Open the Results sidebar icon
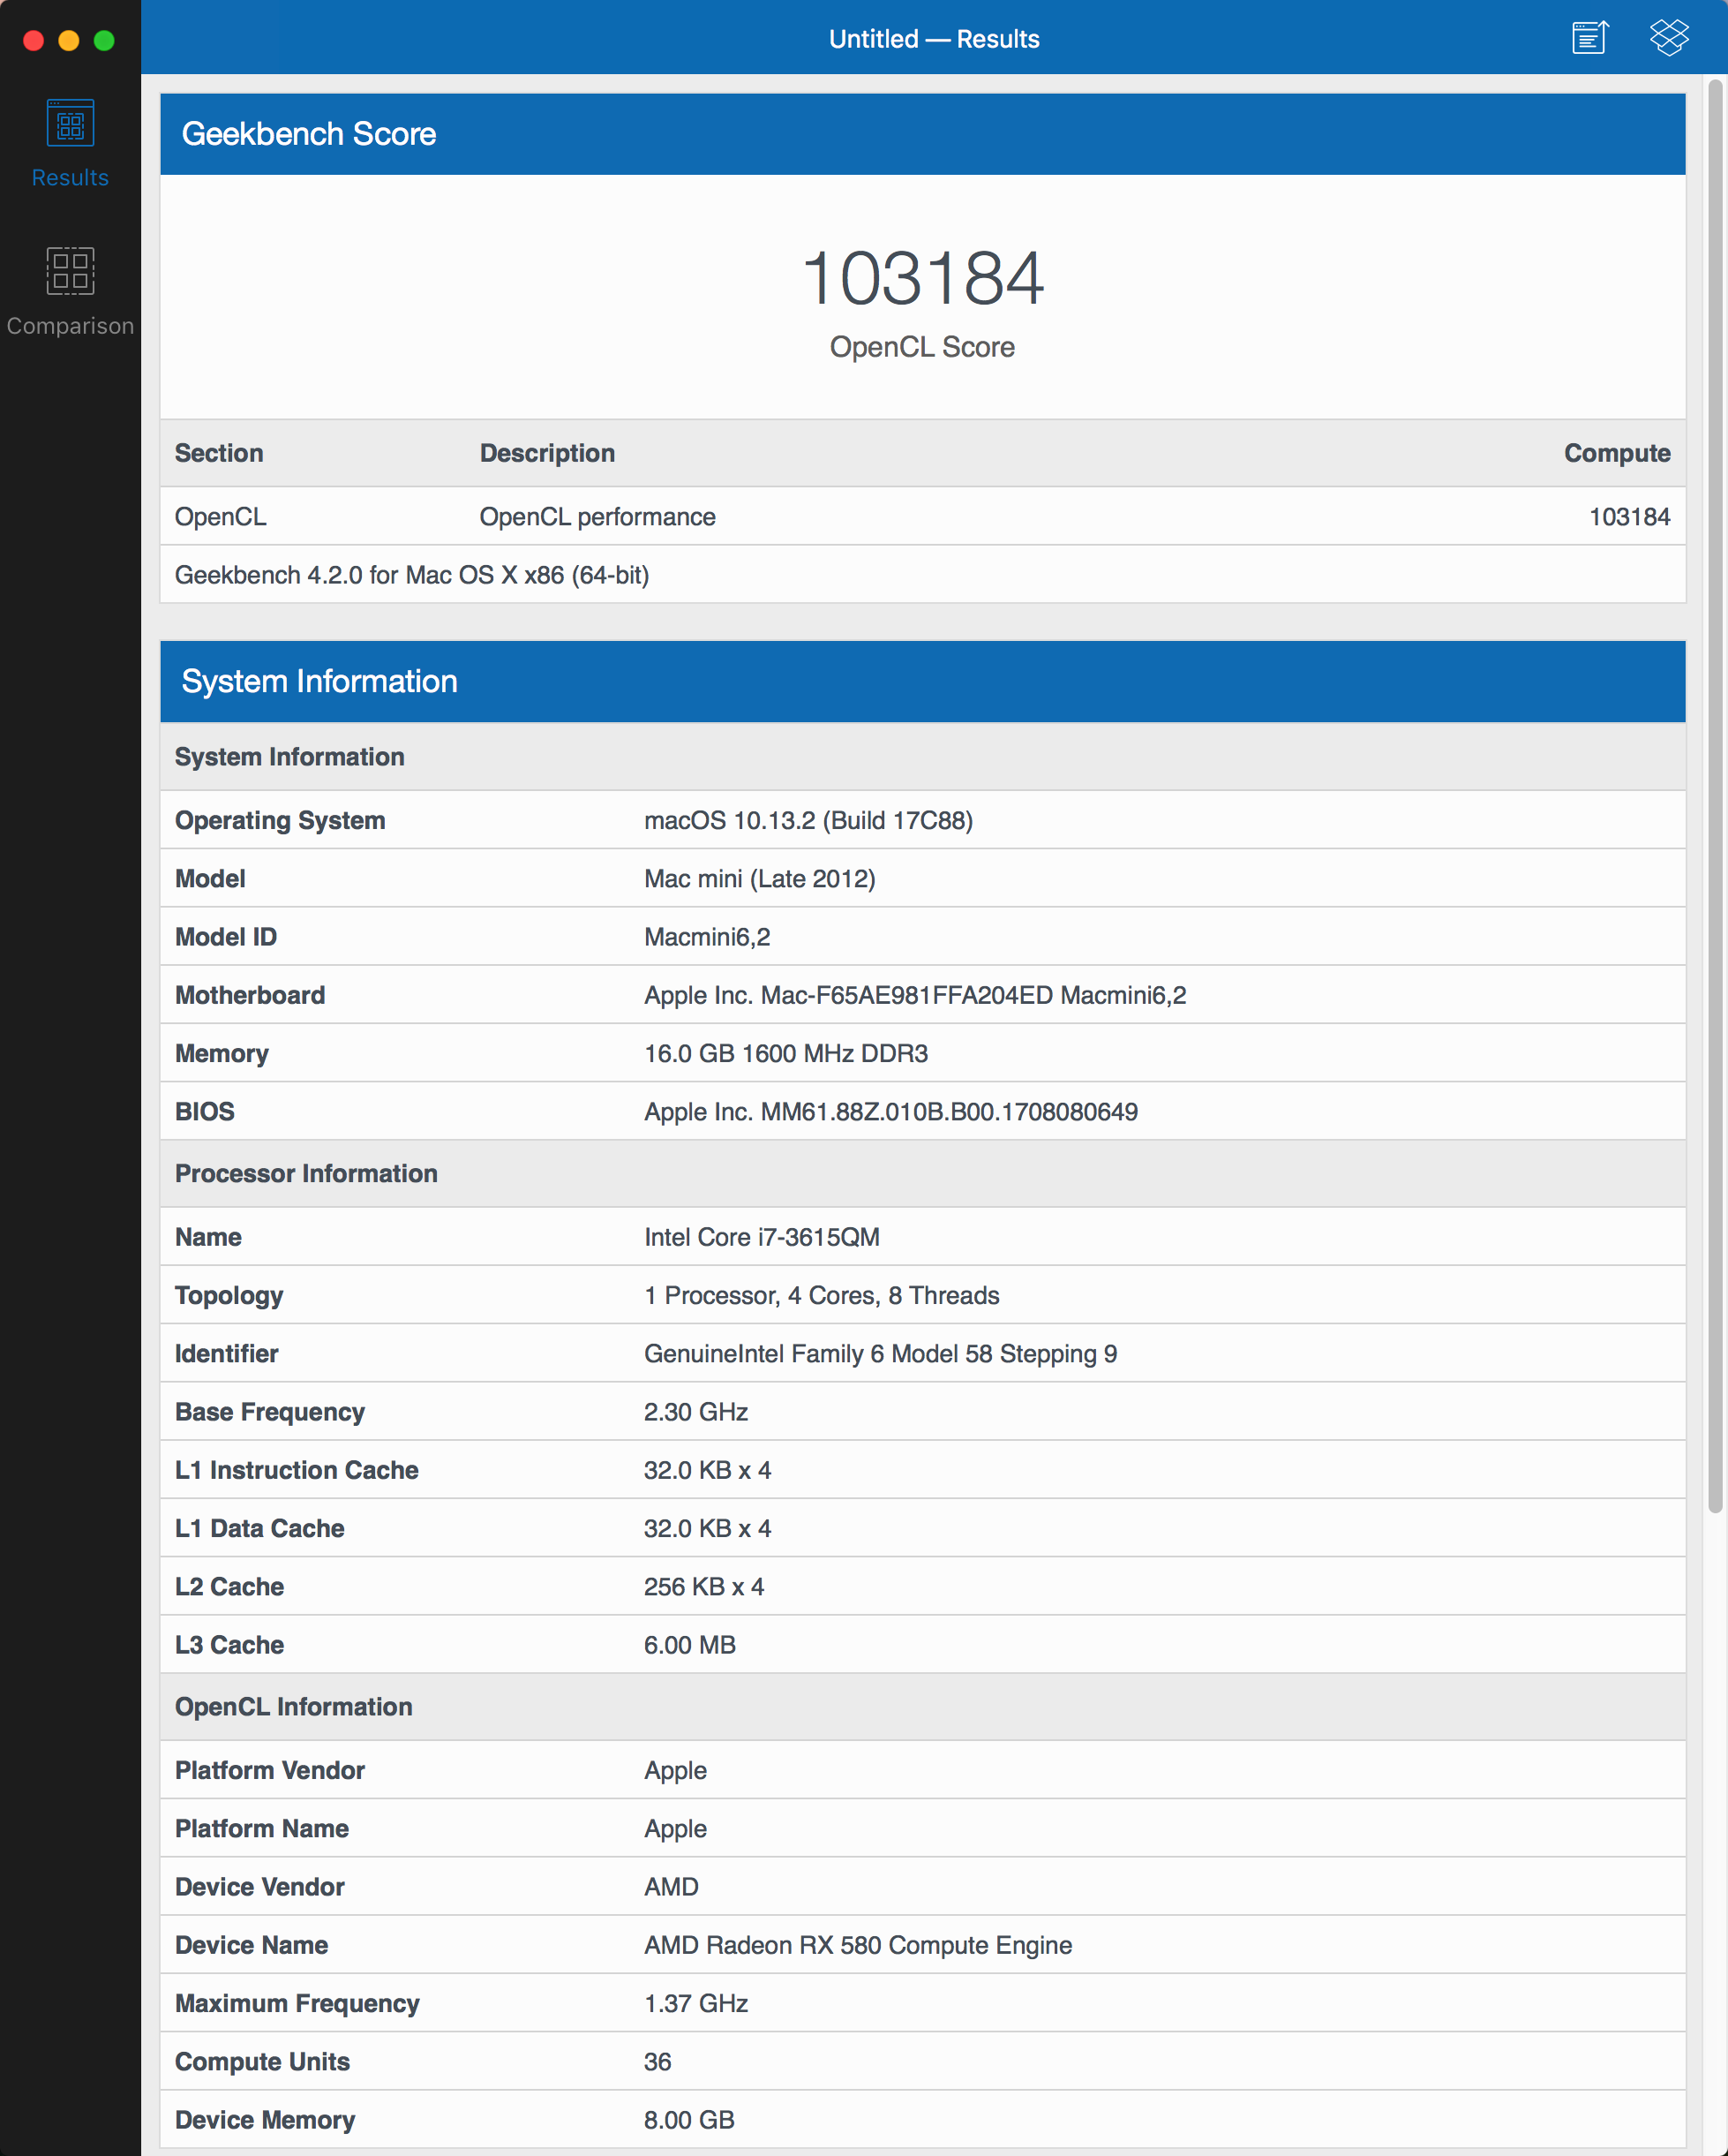 (70, 124)
